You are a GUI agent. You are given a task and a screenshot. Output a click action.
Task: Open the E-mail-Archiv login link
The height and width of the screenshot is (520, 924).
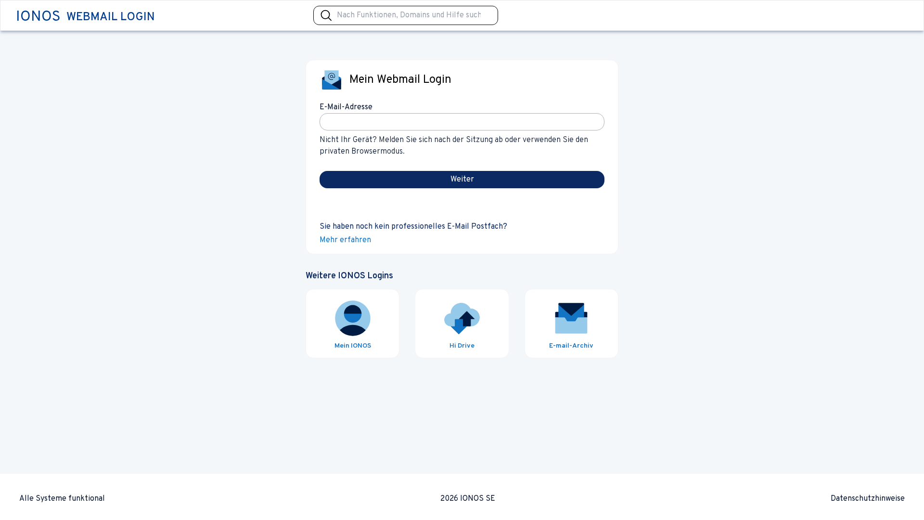tap(571, 346)
